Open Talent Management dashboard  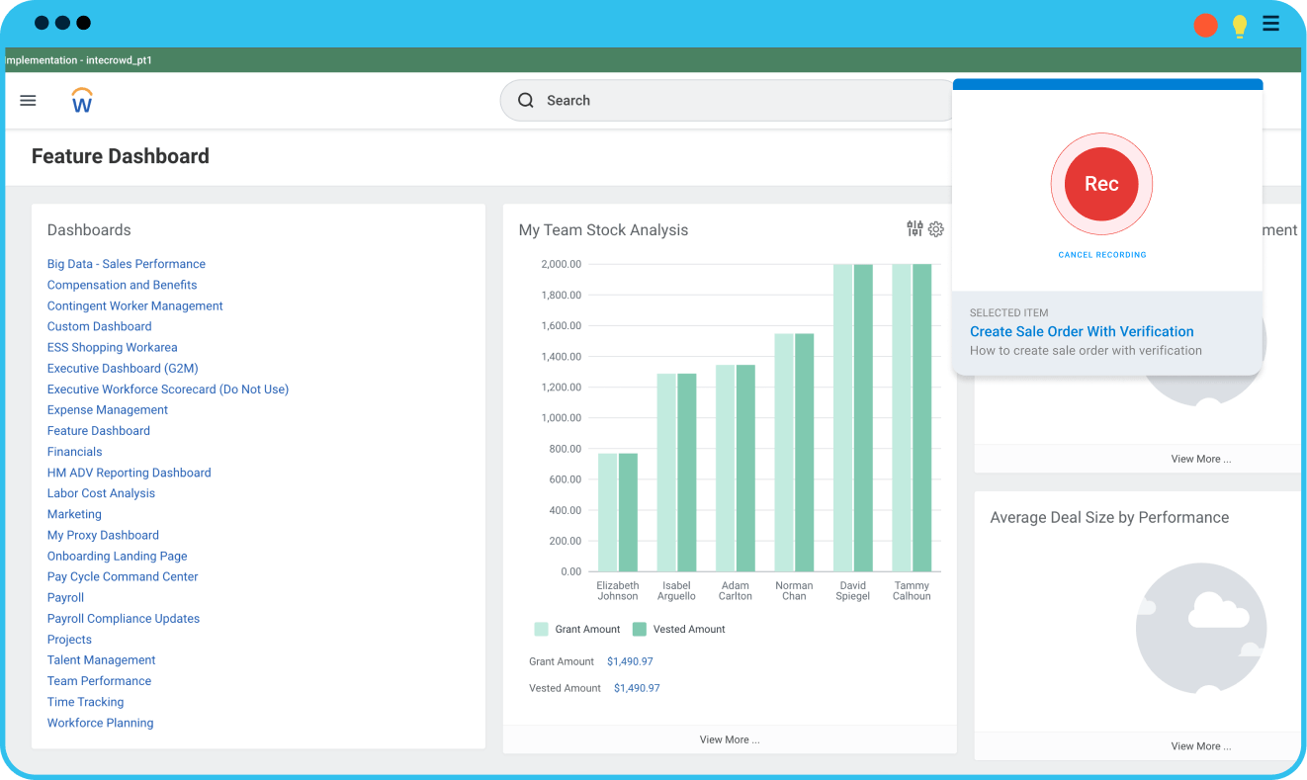coord(102,660)
